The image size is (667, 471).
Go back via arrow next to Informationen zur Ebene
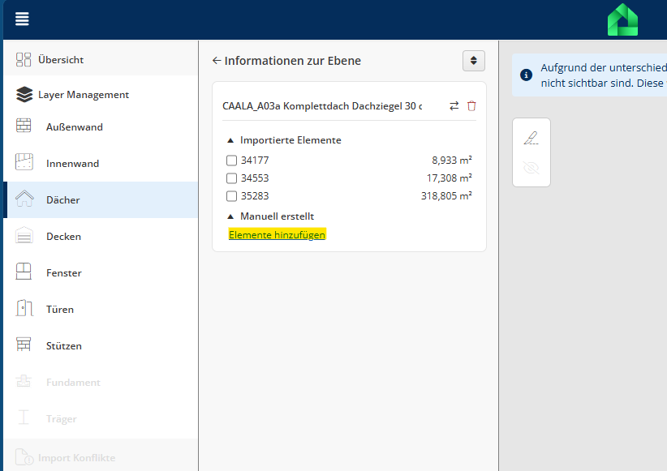217,61
